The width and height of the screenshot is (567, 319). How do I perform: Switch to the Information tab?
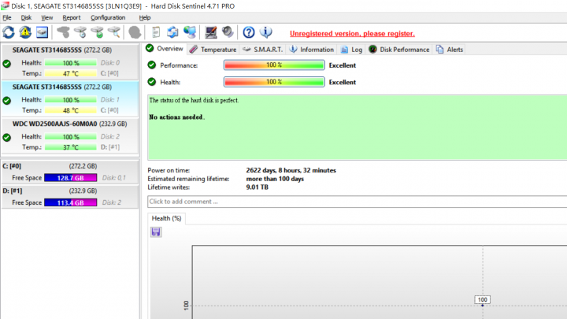312,50
